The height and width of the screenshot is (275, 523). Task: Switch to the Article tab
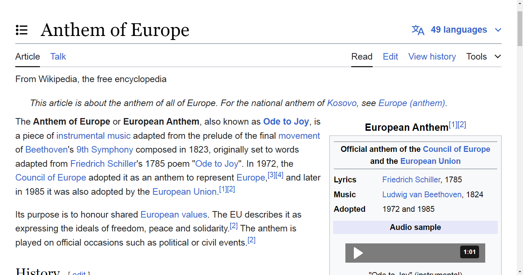(28, 57)
